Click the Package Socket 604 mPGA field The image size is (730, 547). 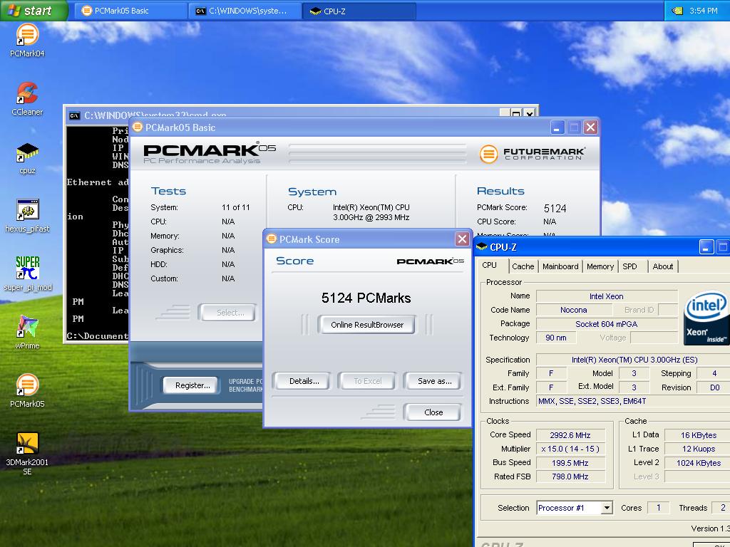[x=607, y=324]
